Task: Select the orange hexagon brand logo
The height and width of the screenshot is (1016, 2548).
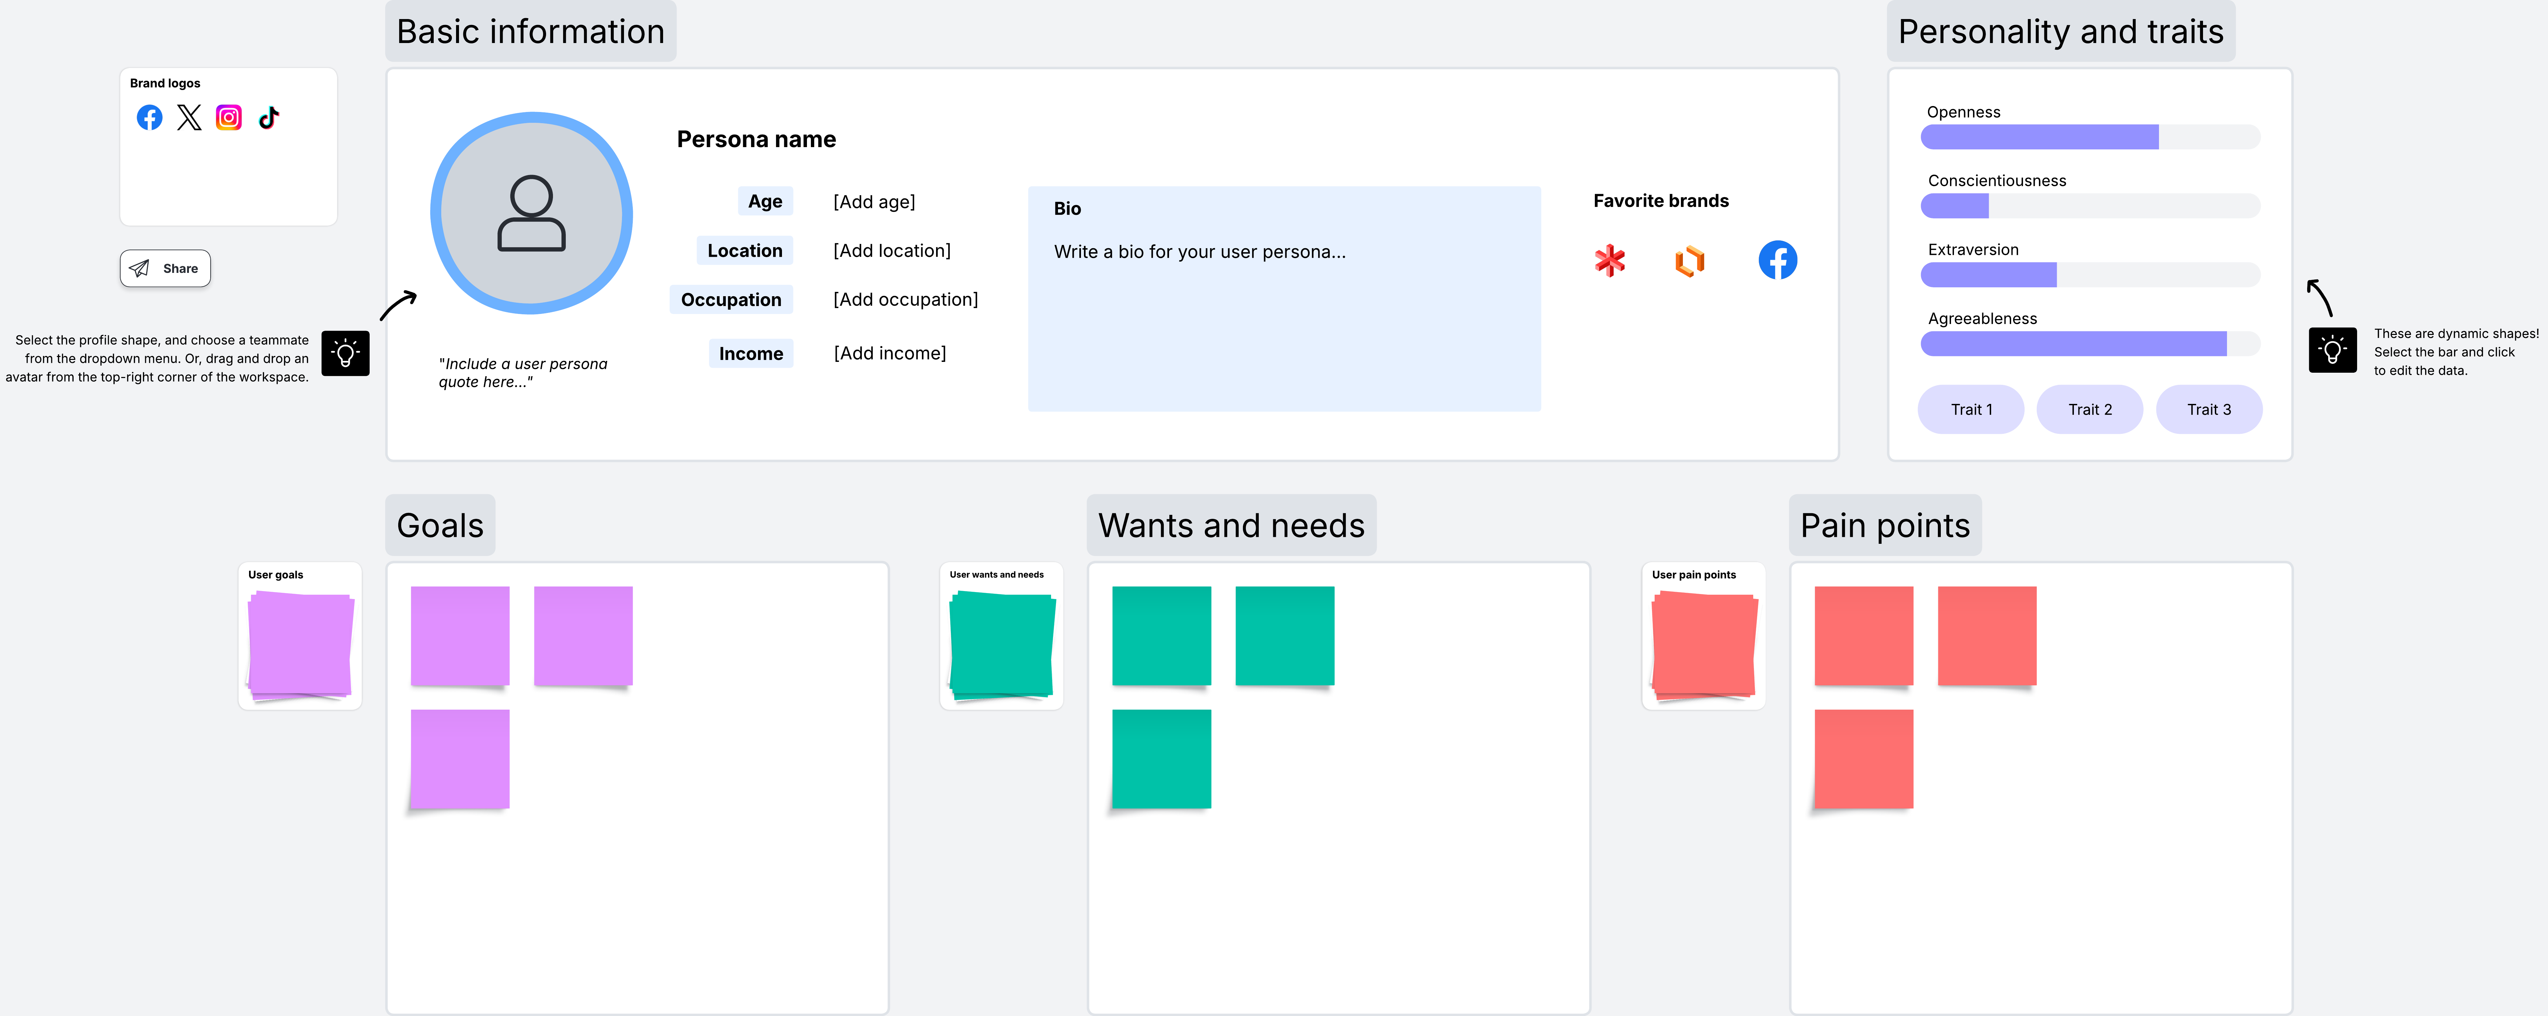Action: [x=1689, y=261]
